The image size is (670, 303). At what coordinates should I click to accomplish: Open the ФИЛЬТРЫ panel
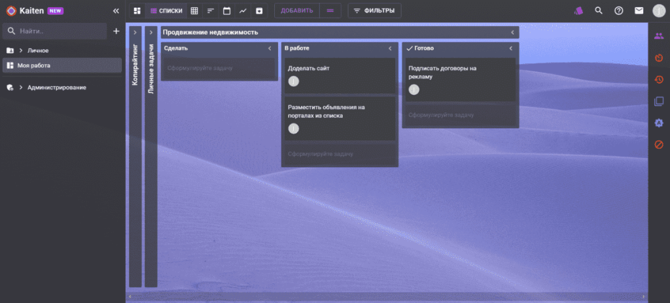[x=374, y=10]
